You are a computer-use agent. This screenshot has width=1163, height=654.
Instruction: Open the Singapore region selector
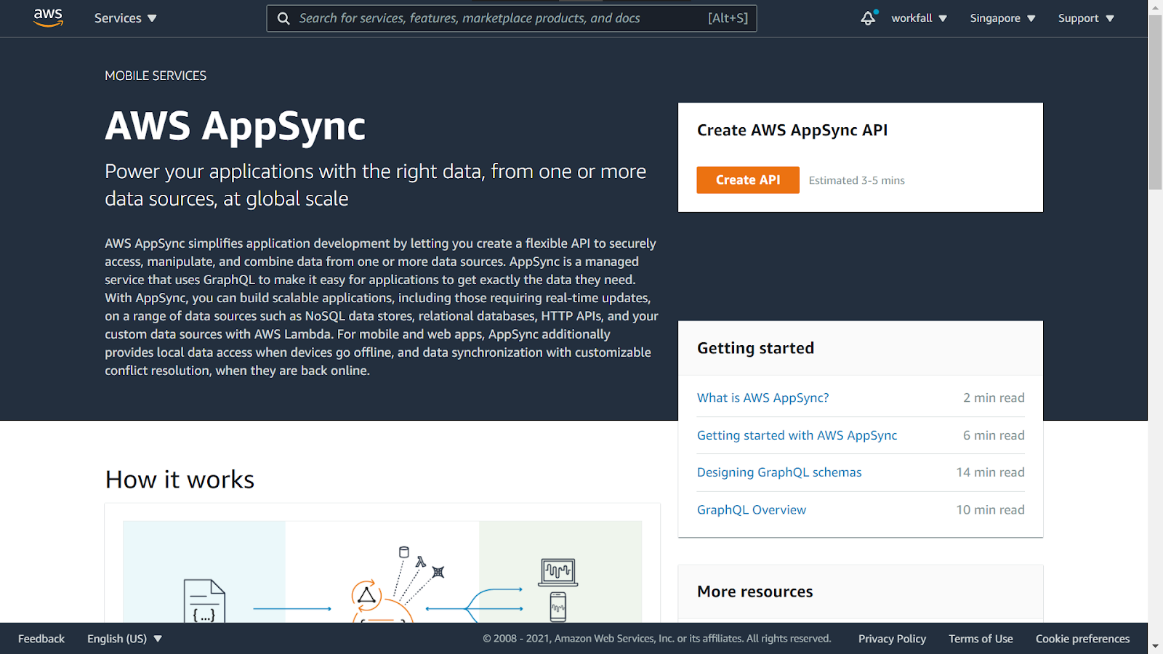1002,18
